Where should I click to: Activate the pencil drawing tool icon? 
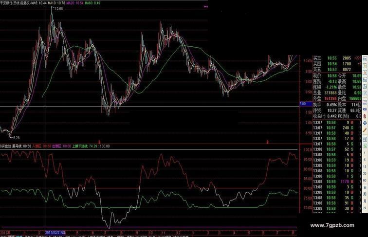pos(365,130)
